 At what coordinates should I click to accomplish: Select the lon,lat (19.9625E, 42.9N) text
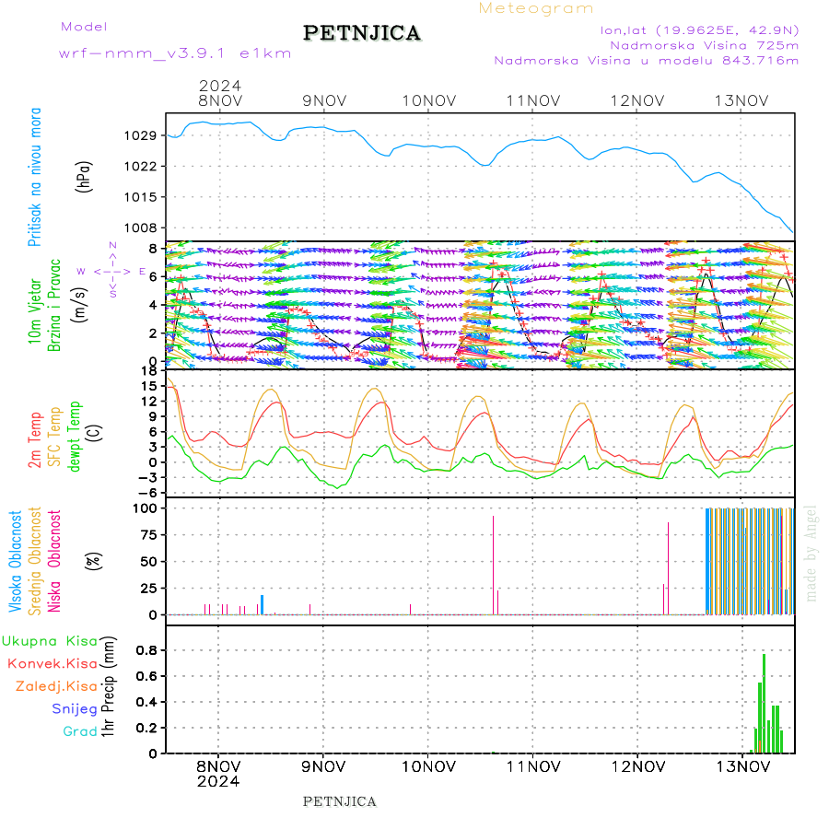pos(699,30)
